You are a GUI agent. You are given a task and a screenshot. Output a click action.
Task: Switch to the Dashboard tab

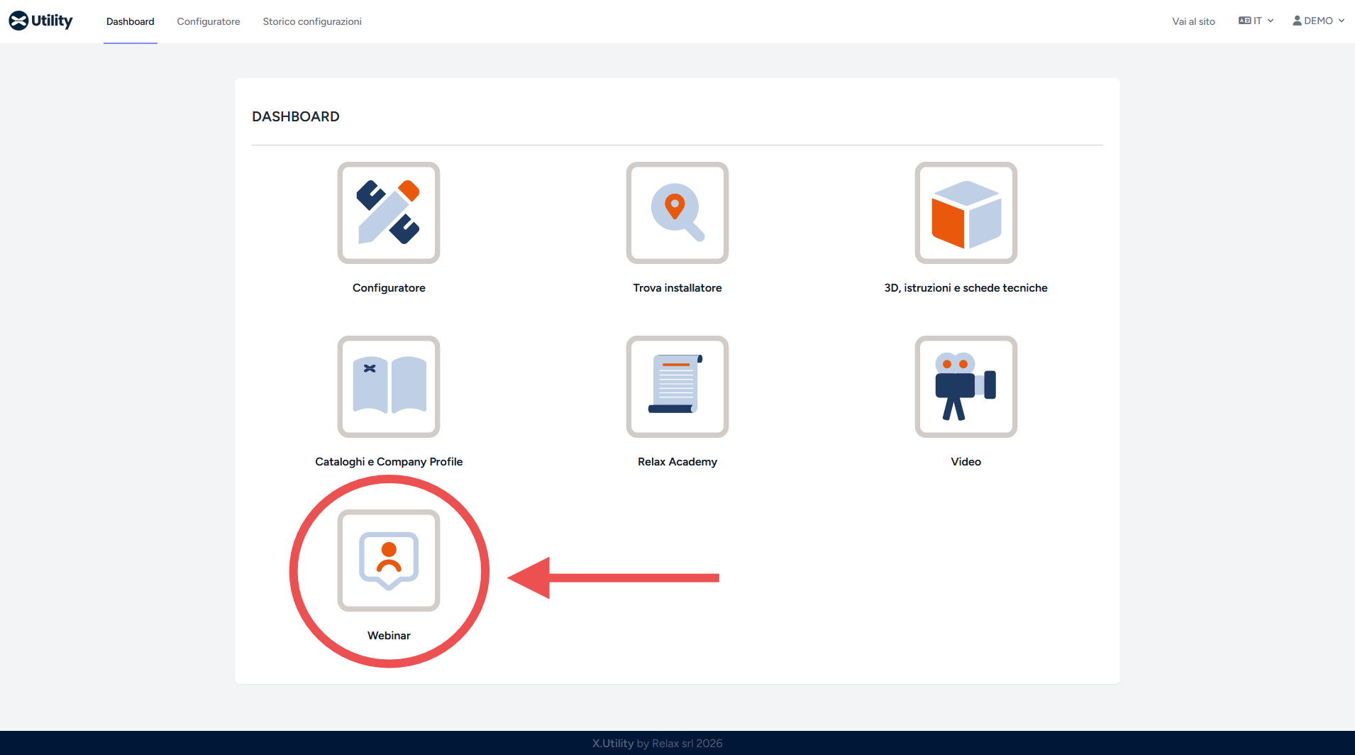(x=130, y=22)
